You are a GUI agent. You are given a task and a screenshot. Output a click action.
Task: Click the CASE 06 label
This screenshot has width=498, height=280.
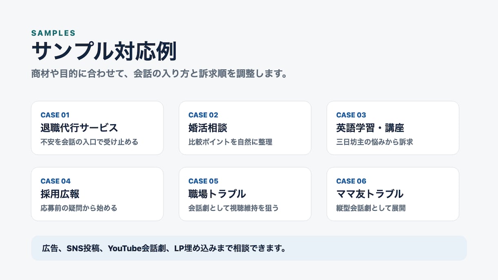click(x=351, y=181)
